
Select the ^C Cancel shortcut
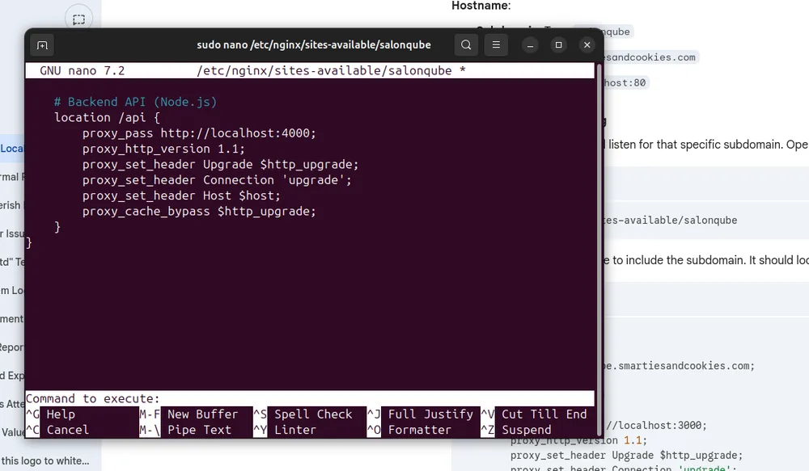[x=57, y=430]
